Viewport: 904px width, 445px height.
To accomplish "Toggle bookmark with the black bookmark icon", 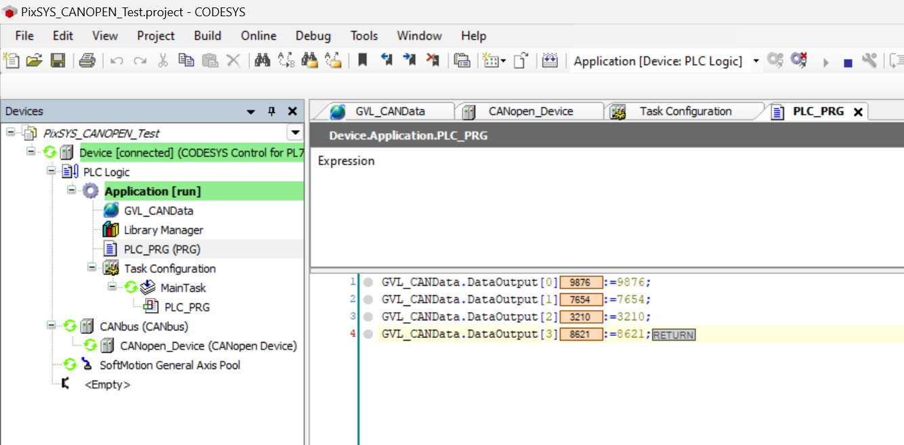I will (x=362, y=60).
